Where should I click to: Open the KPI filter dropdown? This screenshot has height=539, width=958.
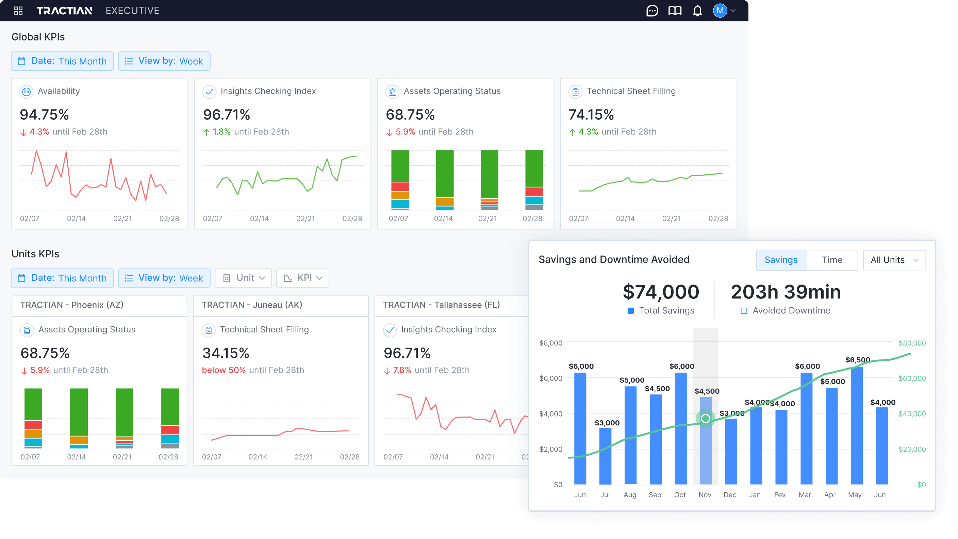click(302, 278)
